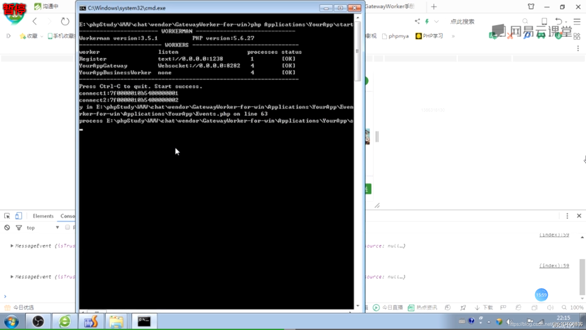Click the filter icon in DevTools console
This screenshot has height=330, width=586.
tap(19, 228)
